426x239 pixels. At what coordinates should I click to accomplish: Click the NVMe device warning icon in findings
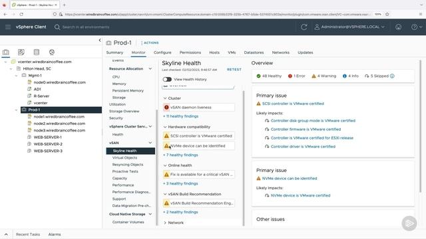click(166, 146)
